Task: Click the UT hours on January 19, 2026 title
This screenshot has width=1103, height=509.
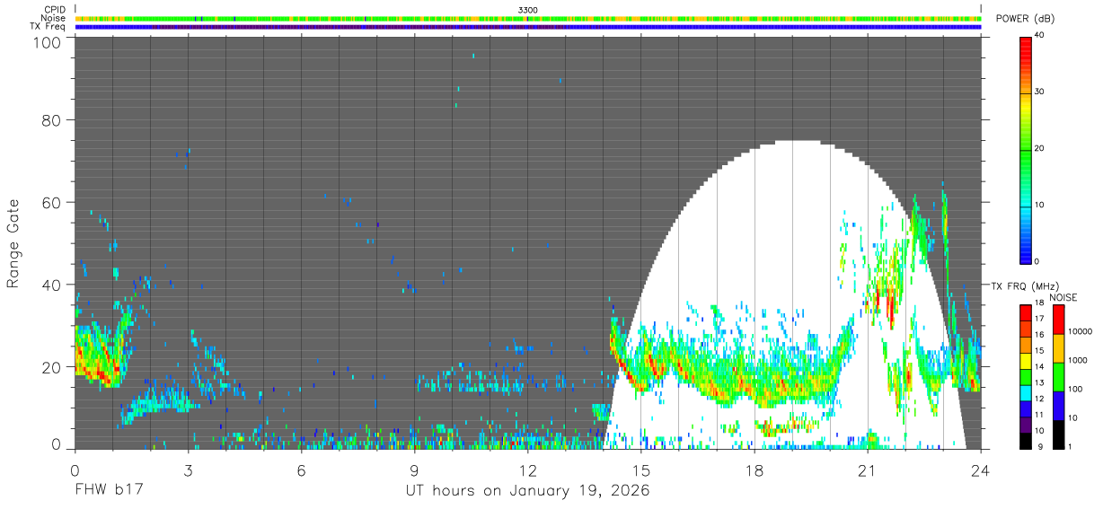Action: (x=528, y=490)
